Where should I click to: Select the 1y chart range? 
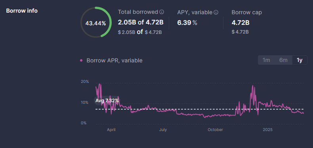(300, 60)
